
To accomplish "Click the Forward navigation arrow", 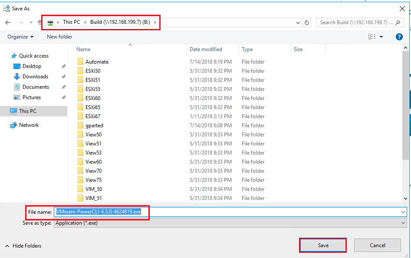I will [x=21, y=23].
